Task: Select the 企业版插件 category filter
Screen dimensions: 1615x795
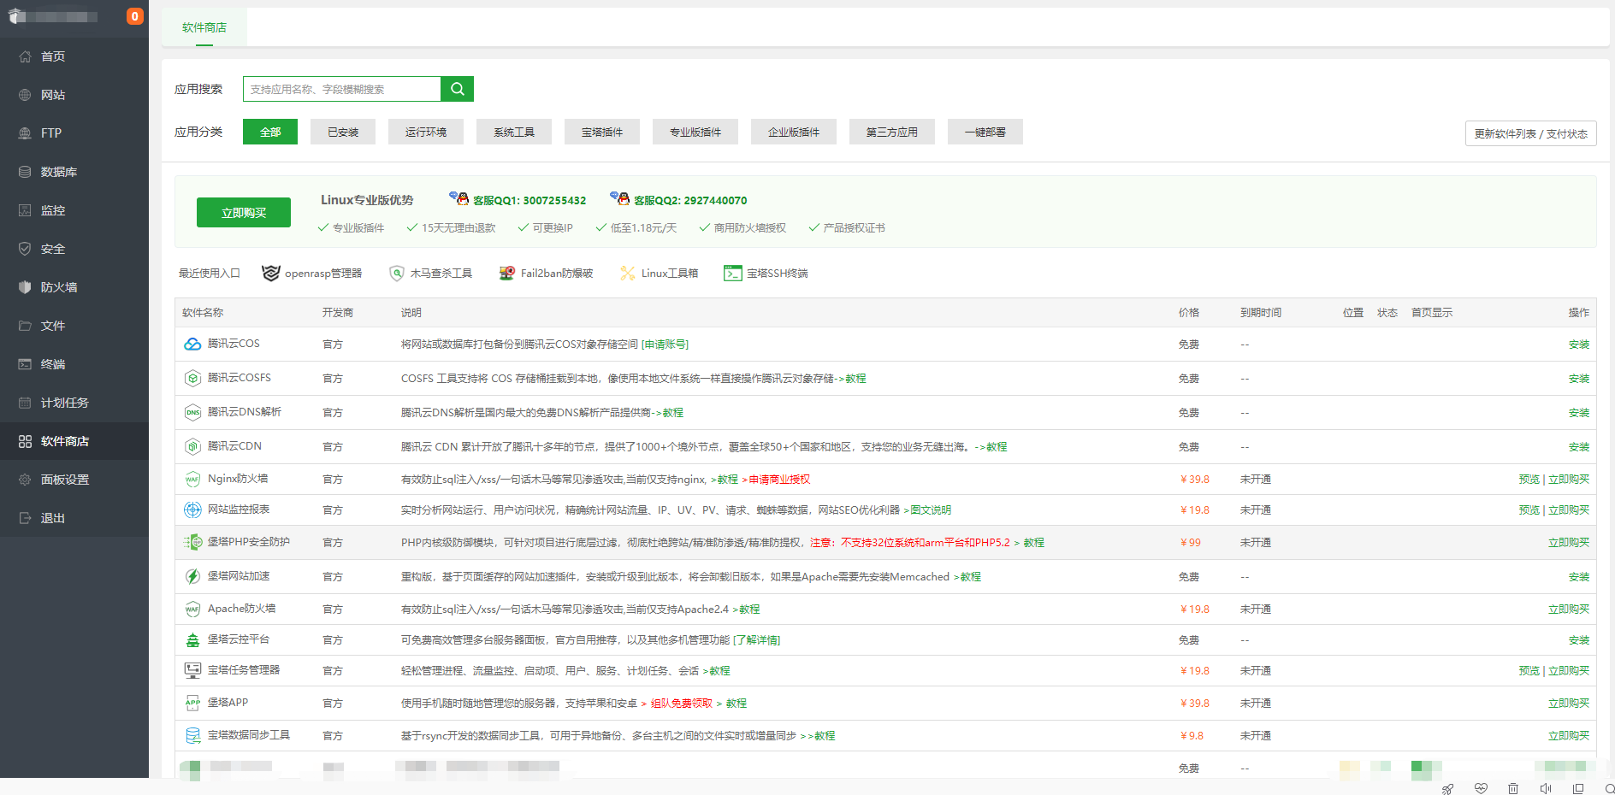Action: tap(794, 132)
